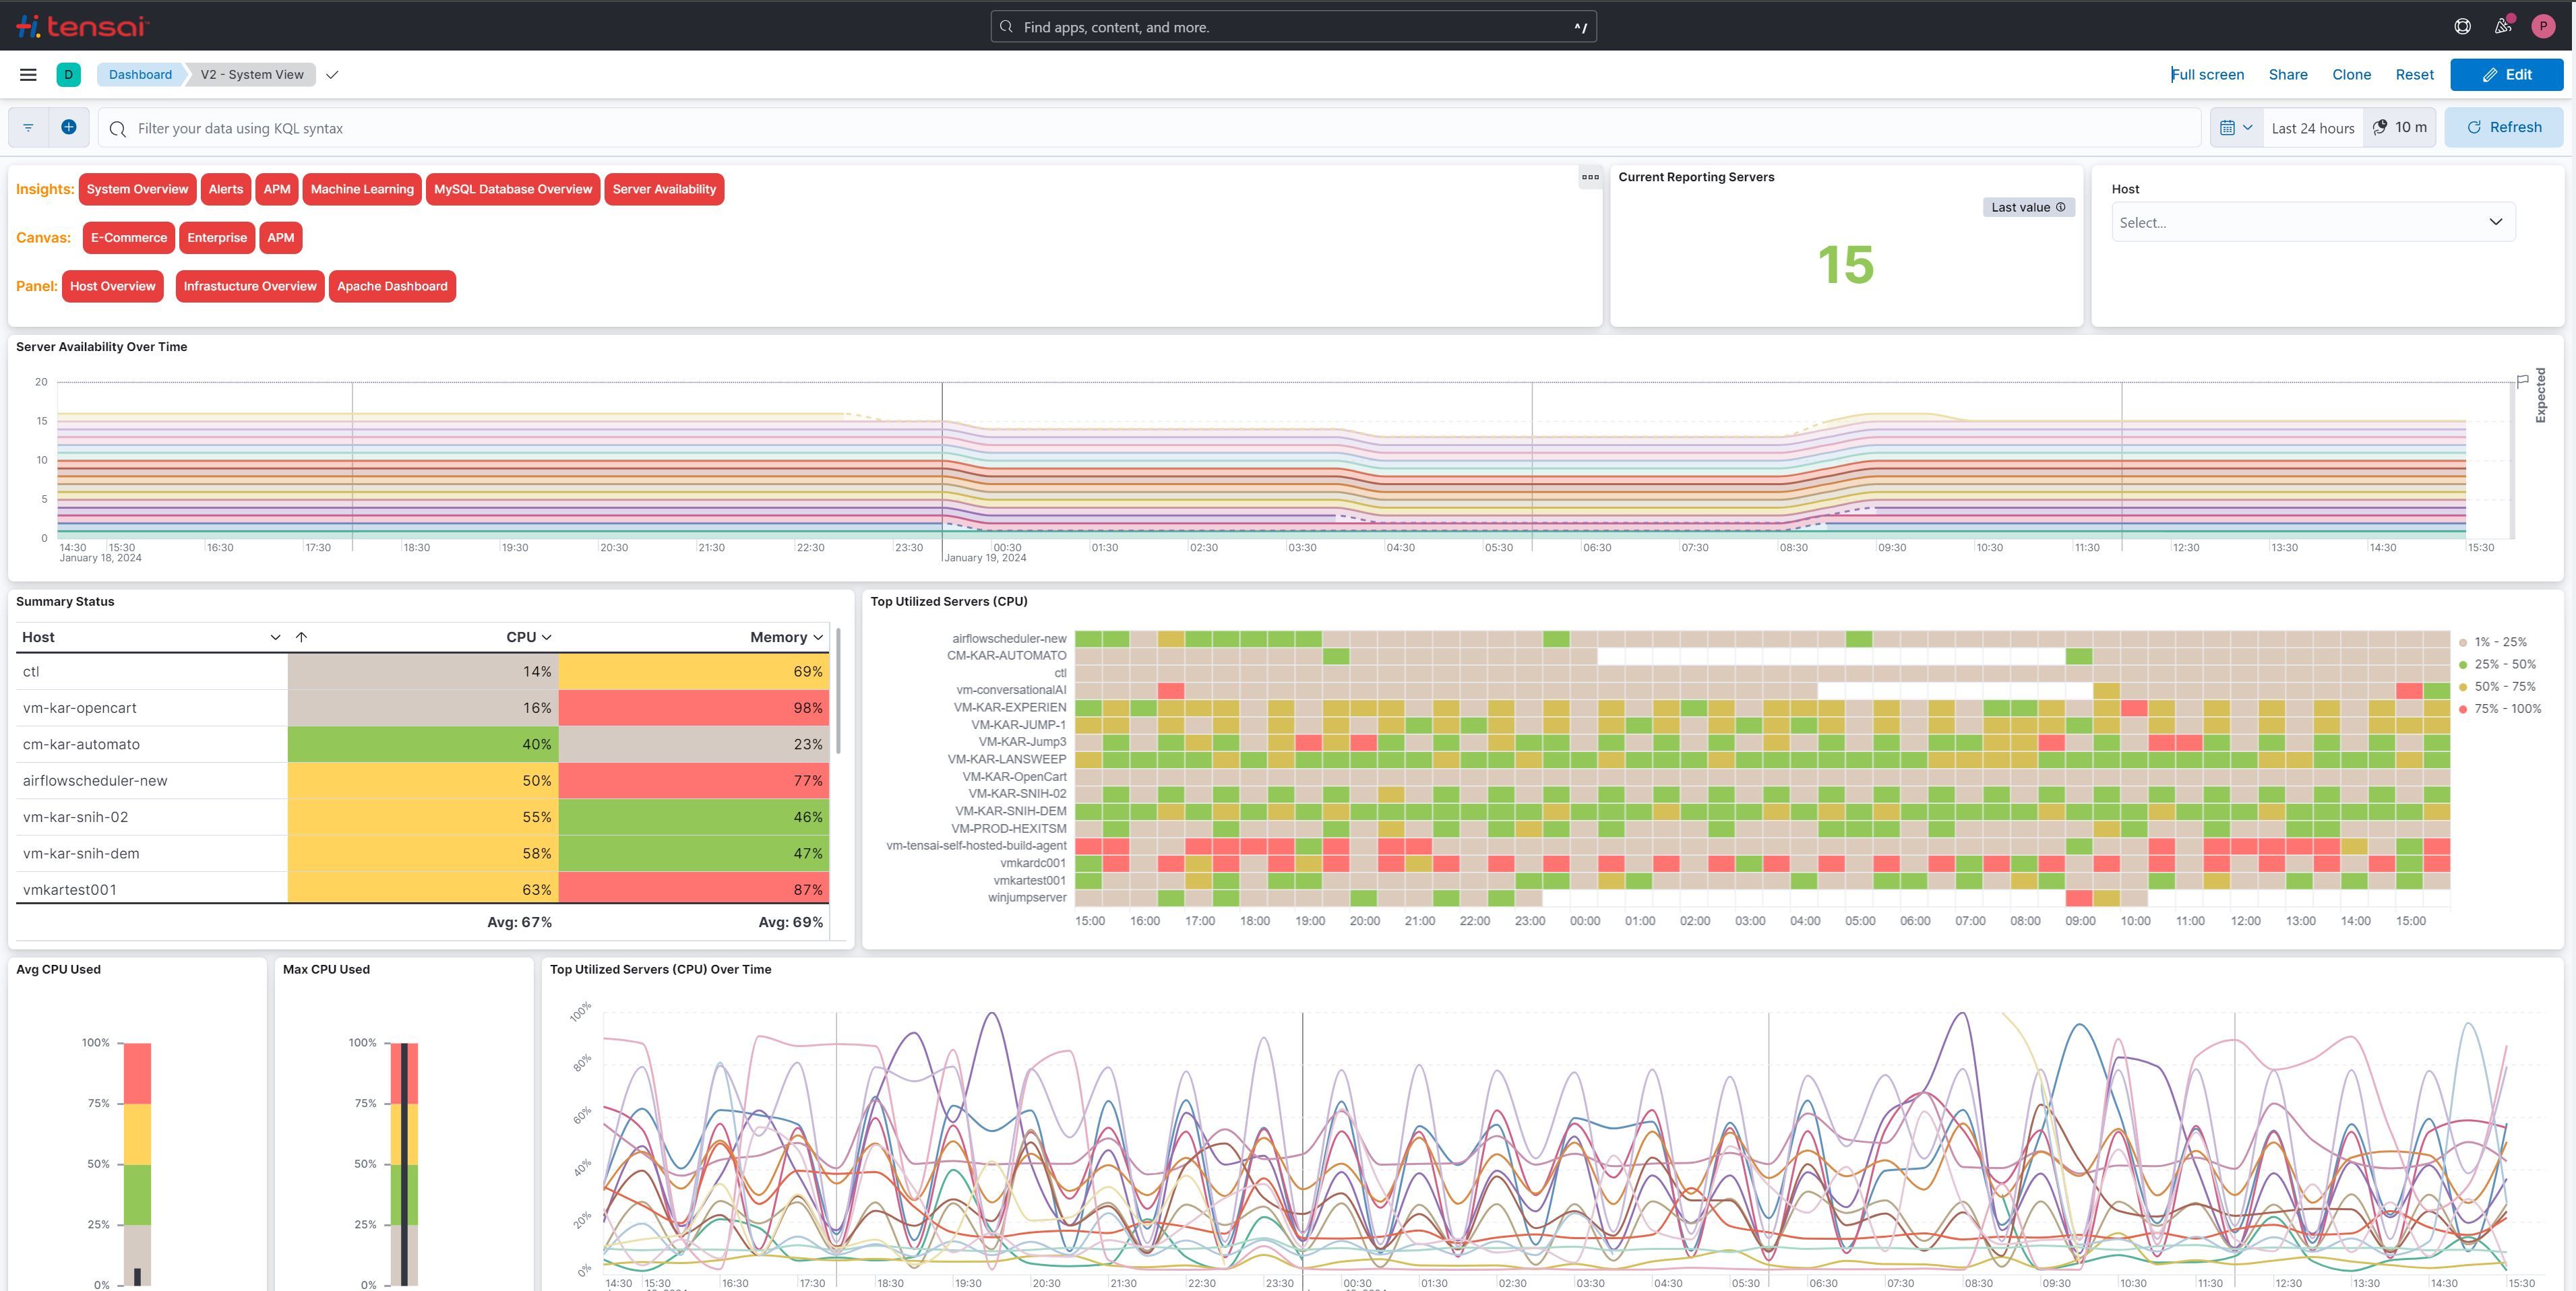This screenshot has width=2576, height=1291.
Task: Click the 98% memory cell
Action: coord(694,708)
